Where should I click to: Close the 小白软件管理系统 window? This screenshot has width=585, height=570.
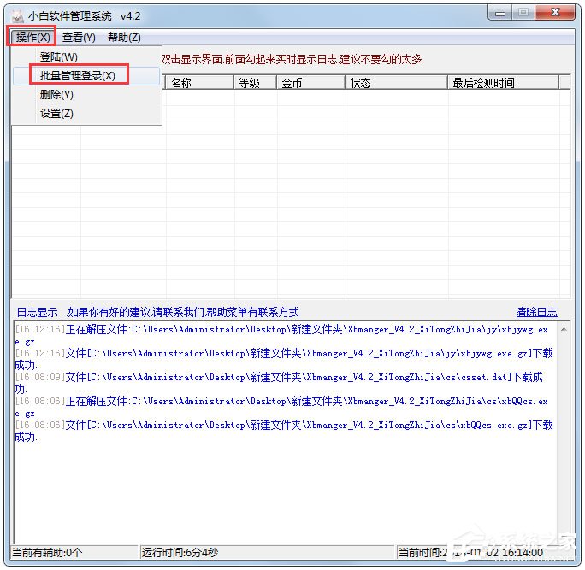coord(555,13)
